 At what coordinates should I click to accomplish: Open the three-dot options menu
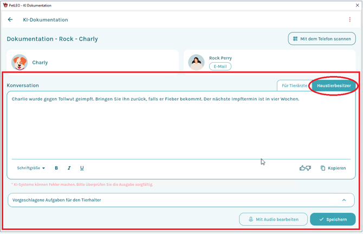click(349, 19)
